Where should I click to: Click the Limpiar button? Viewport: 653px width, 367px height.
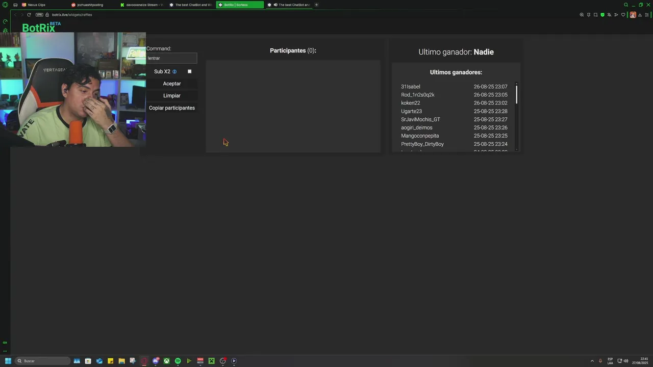(172, 96)
